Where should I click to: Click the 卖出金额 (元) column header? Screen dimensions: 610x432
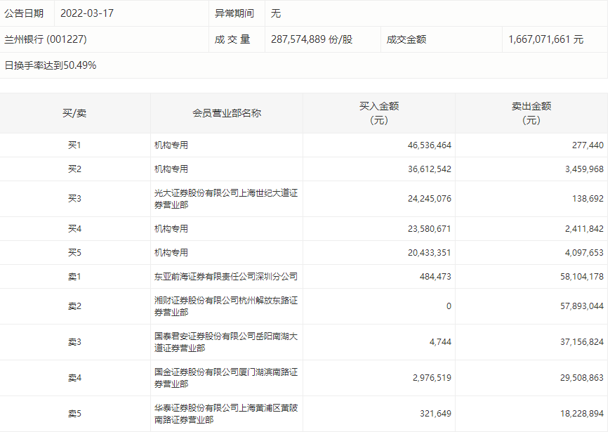[531, 113]
